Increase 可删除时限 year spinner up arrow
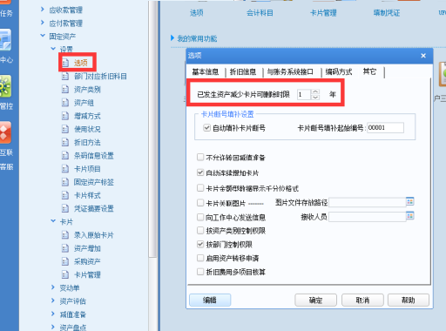This screenshot has width=446, height=331. click(315, 91)
